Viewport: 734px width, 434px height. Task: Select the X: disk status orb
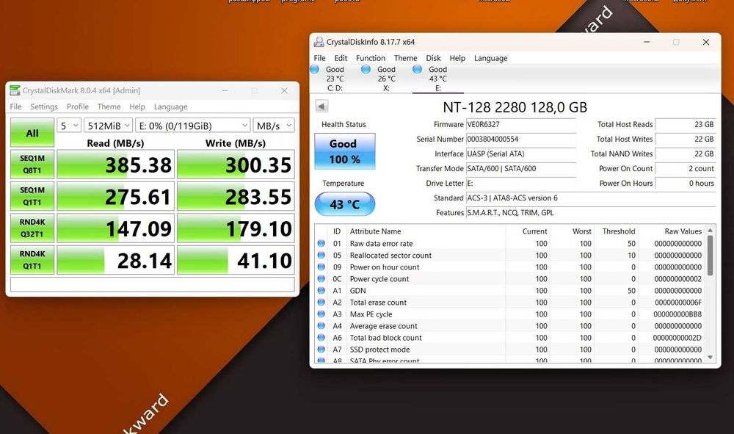tap(366, 69)
